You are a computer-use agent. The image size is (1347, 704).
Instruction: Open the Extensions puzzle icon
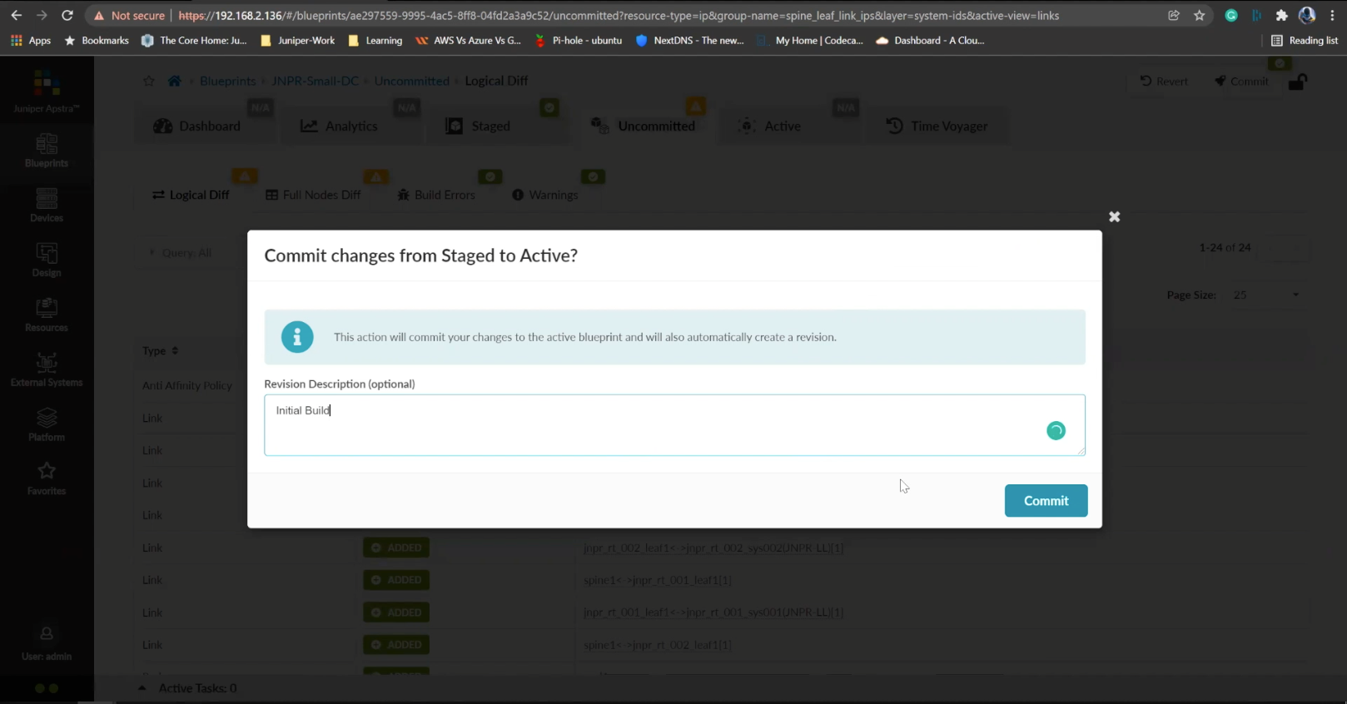click(1281, 15)
